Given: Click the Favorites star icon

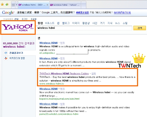Looking at the screenshot, I should 2,4.
